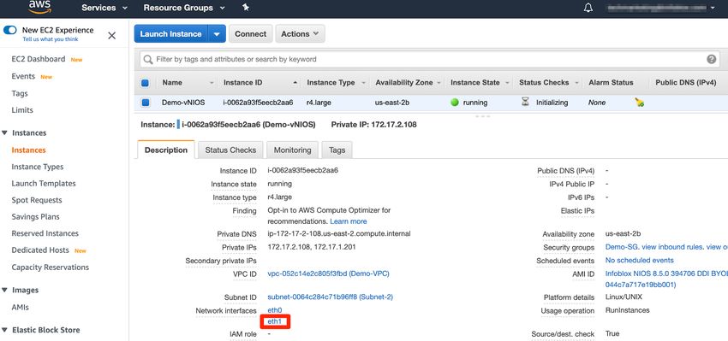Screen dimensions: 728x341
Task: Open the eth1 network interface link
Action: coord(275,321)
